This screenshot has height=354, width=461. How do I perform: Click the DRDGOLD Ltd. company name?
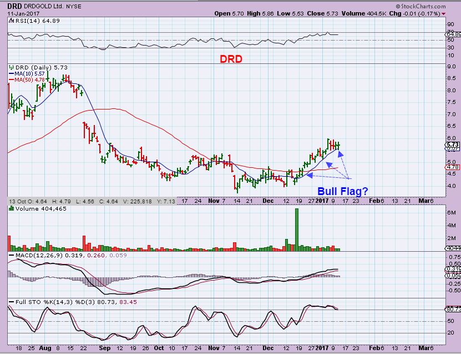[44, 6]
